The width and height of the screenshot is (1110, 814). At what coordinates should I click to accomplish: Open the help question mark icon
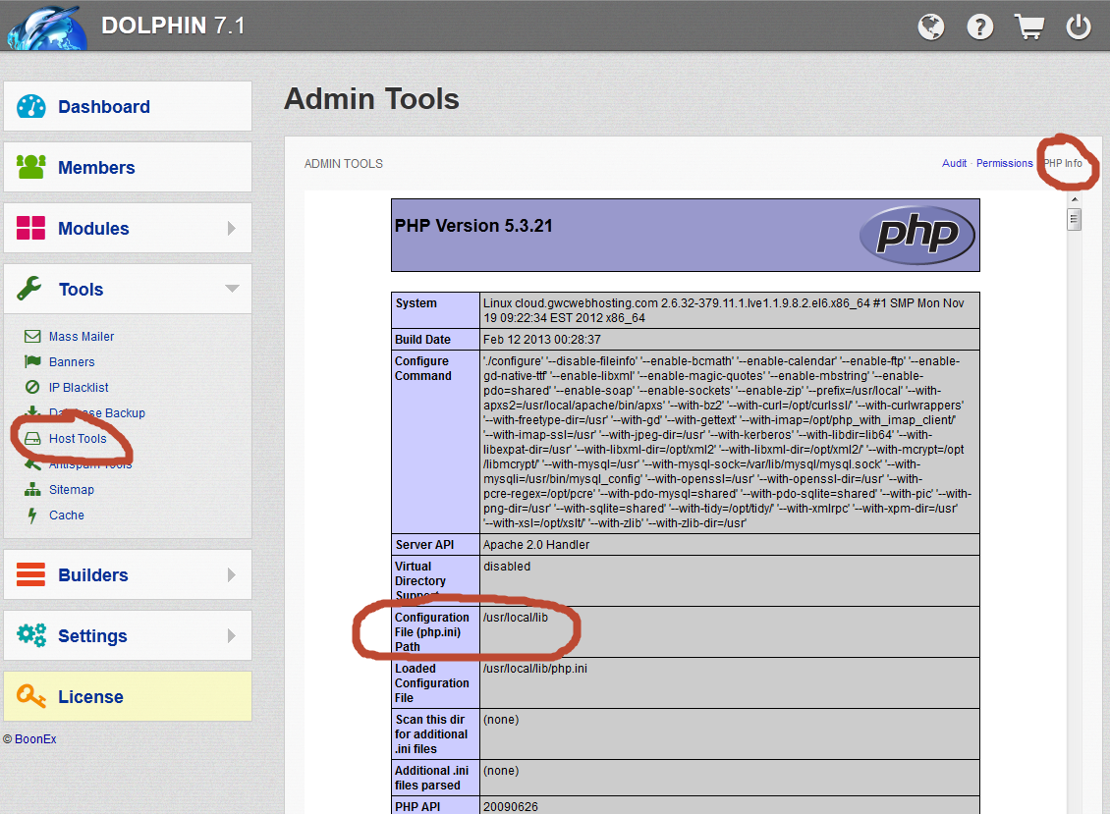pos(980,27)
